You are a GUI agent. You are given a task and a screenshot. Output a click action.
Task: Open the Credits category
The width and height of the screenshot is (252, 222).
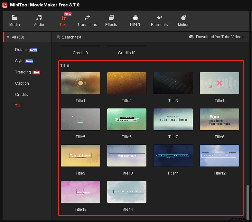pos(21,95)
